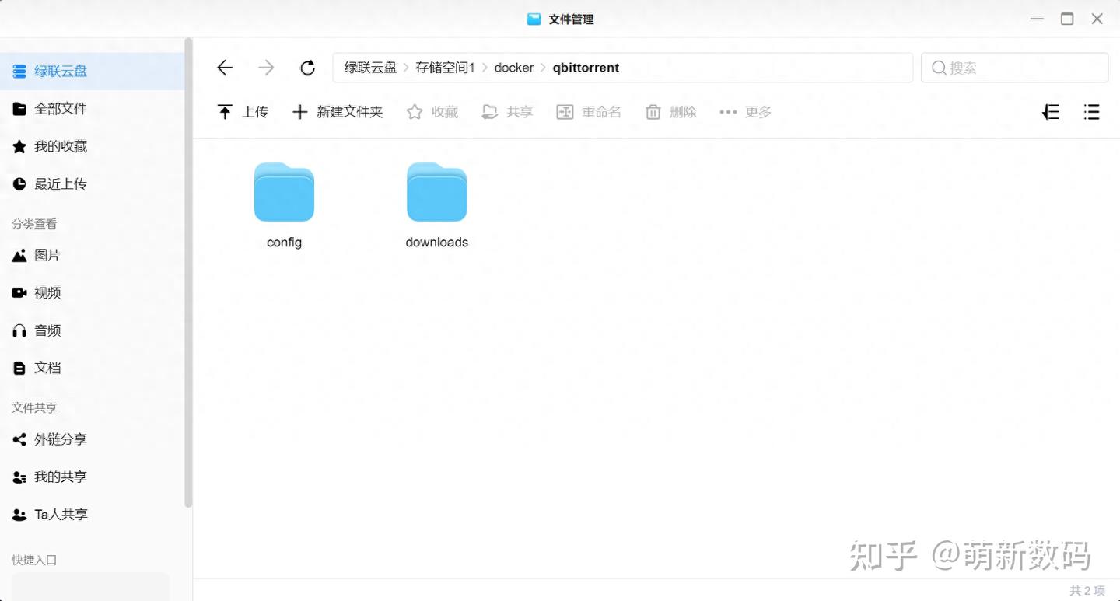Click the 删除 trash icon in toolbar
The height and width of the screenshot is (601, 1120).
pos(670,111)
